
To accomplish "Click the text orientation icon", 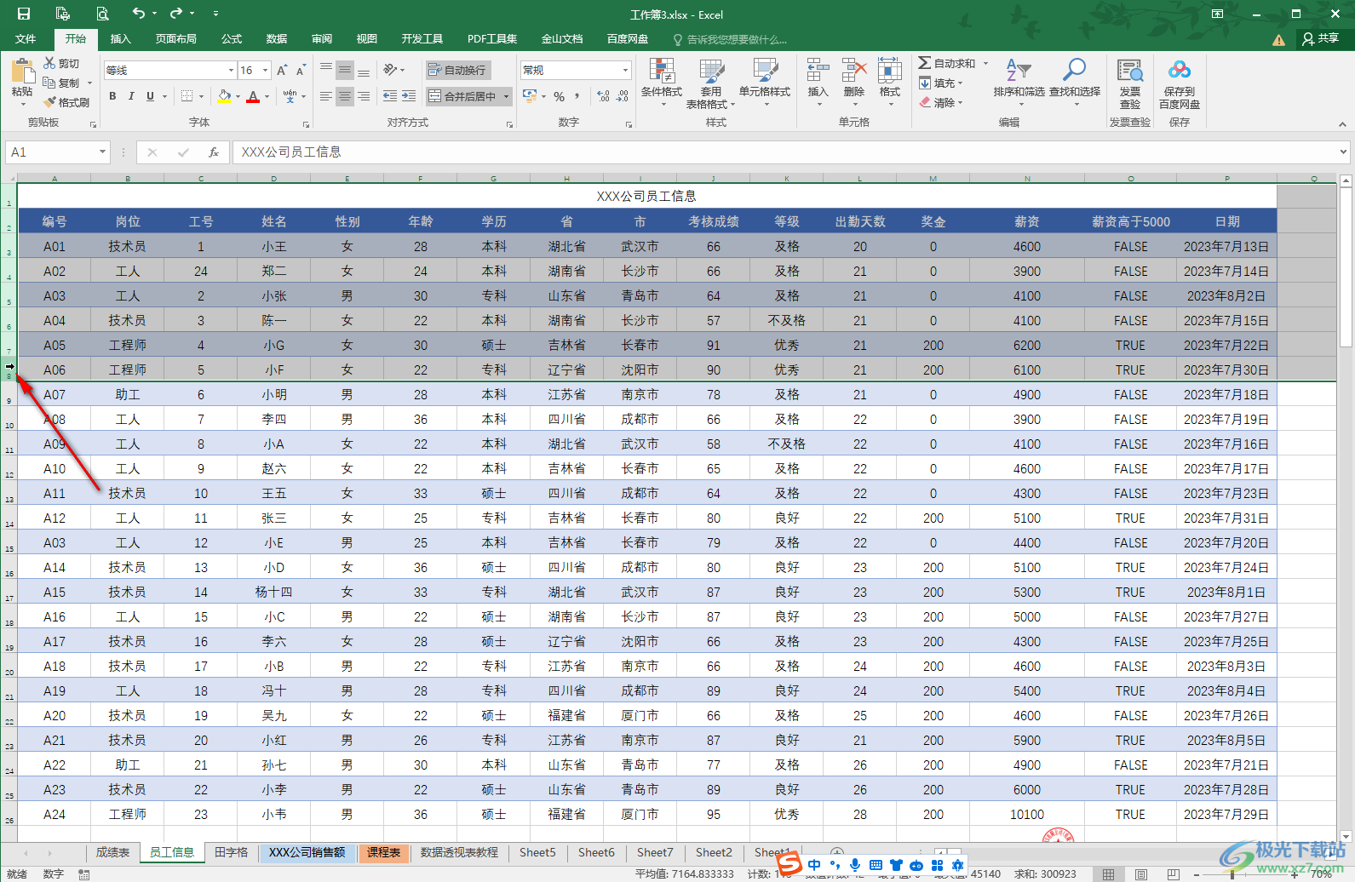I will [390, 70].
